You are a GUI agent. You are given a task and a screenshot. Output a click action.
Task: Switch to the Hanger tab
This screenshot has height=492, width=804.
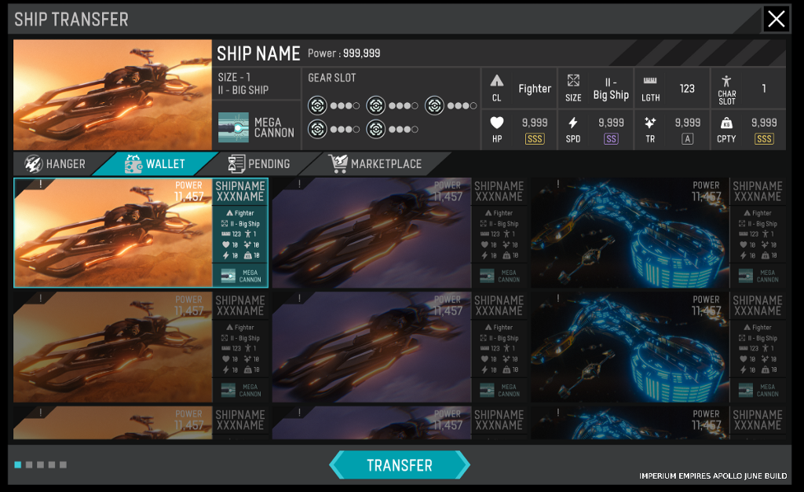point(56,164)
